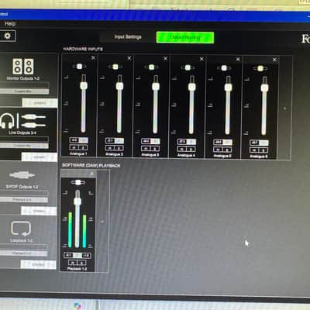Open Line Outputs 3-4 Custom Mix dropdown
This screenshot has width=310, height=310.
tap(24, 146)
